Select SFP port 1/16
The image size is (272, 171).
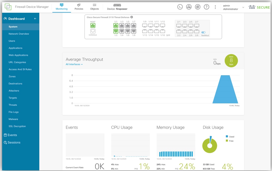tap(163, 31)
